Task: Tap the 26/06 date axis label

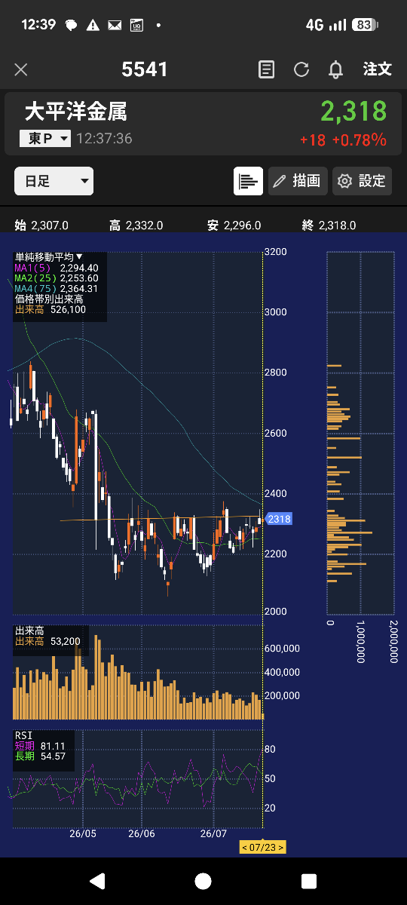Action: click(x=142, y=833)
